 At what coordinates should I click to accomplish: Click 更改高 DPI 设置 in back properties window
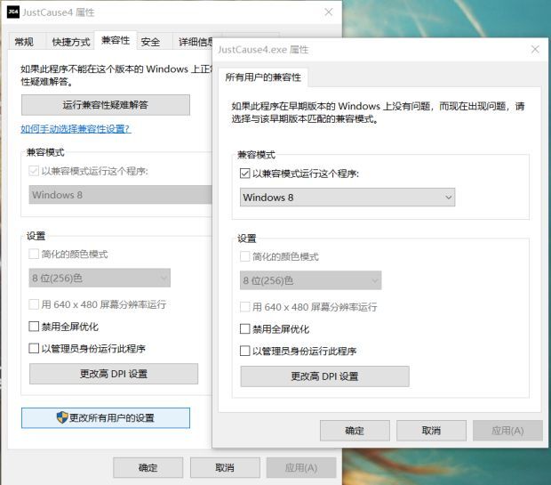[114, 374]
